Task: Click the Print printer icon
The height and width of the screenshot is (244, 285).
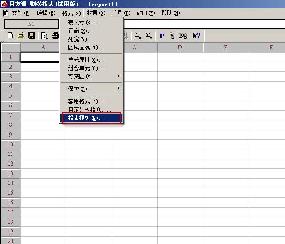Action: point(55,36)
